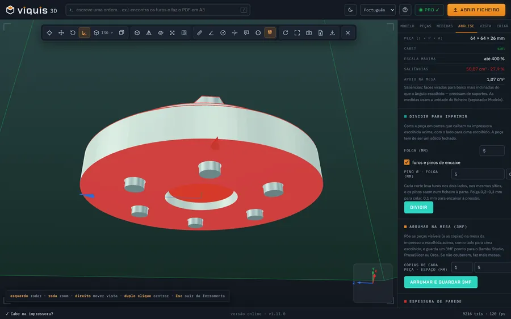Image resolution: width=511 pixels, height=319 pixels.
Task: Toggle the orange axes tool
Action: point(85,32)
